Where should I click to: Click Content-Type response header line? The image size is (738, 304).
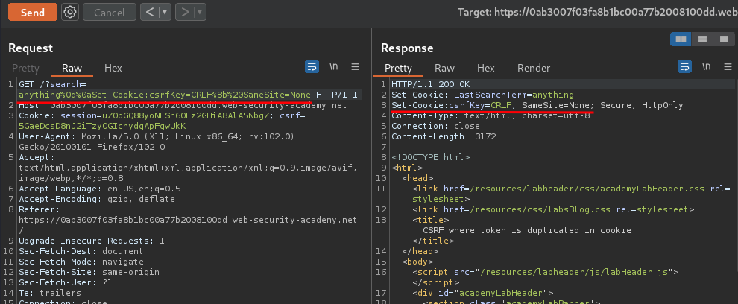coord(491,115)
